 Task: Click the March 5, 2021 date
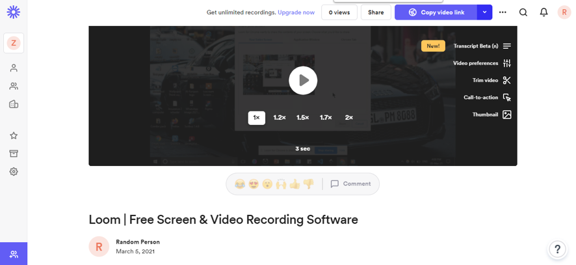point(135,251)
